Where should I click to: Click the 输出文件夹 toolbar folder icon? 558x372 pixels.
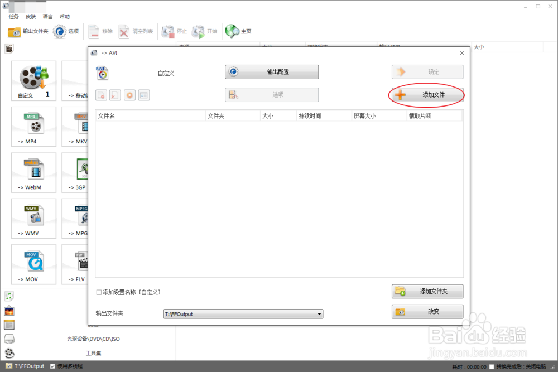[15, 32]
